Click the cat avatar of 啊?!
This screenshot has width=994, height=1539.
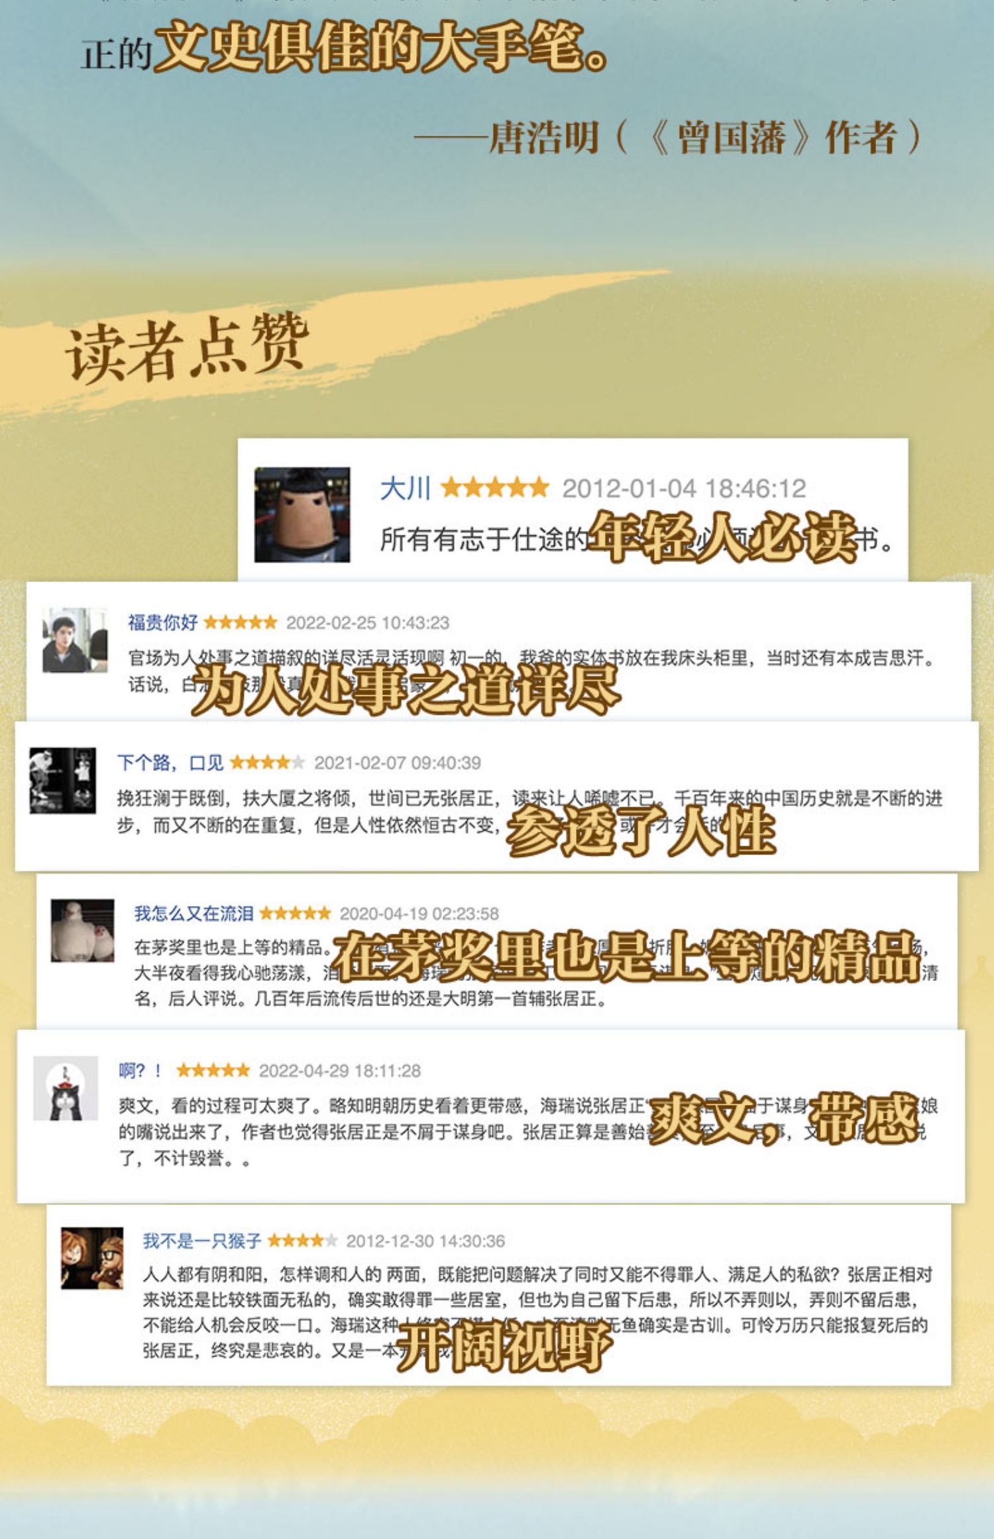point(66,1088)
